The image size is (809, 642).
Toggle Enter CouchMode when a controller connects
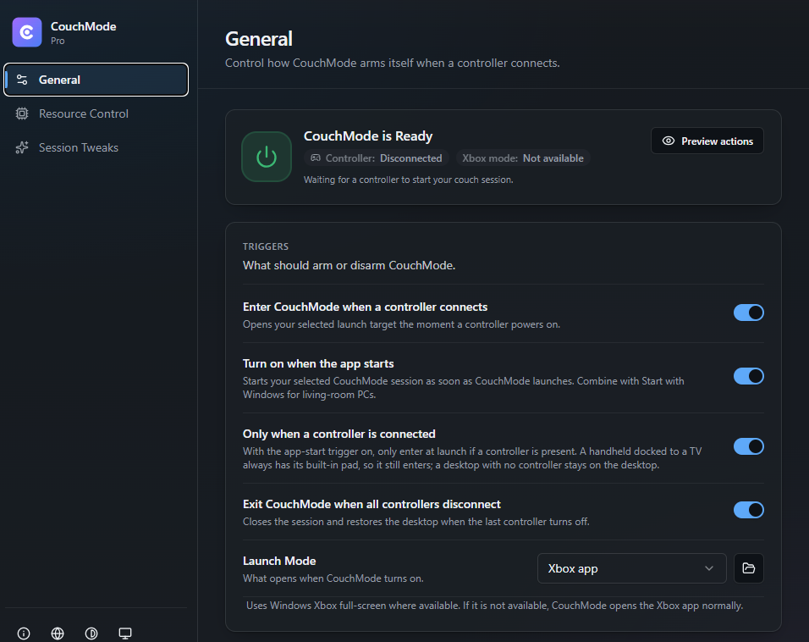749,313
